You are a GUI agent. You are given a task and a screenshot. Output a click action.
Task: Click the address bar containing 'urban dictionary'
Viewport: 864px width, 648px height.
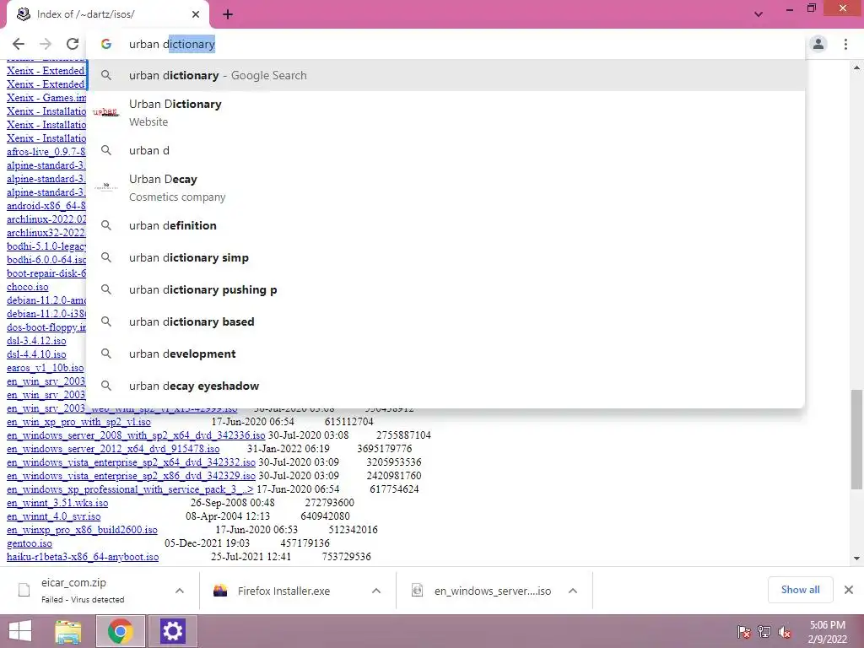coord(446,44)
